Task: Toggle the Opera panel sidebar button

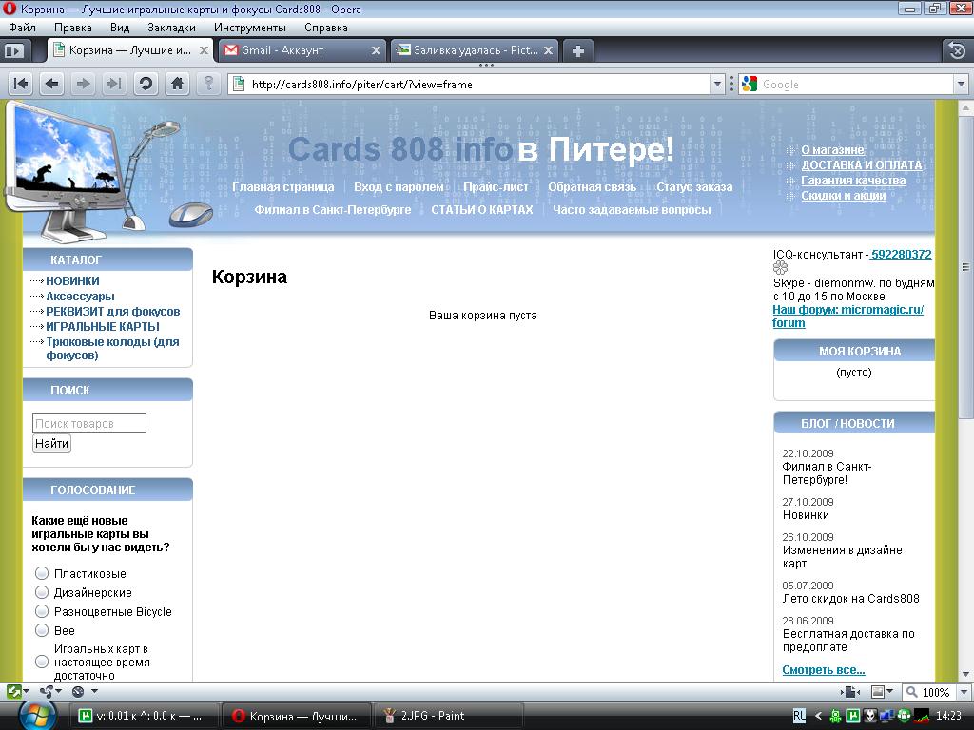Action: (13, 51)
